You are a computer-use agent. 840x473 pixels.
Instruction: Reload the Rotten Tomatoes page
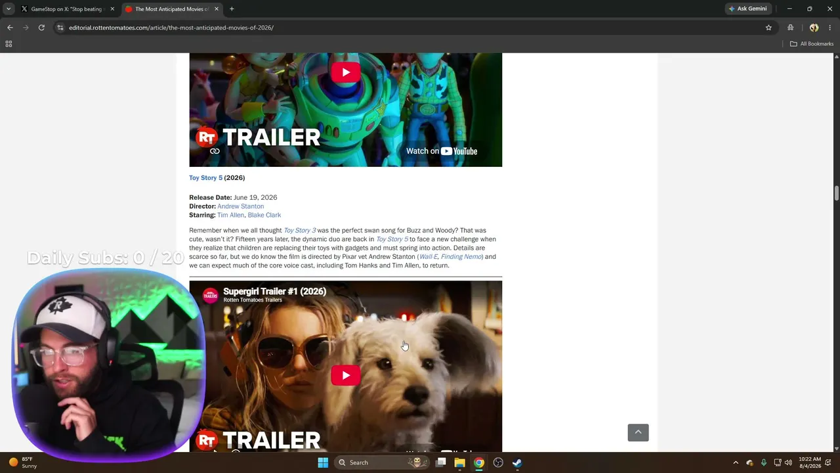click(41, 28)
